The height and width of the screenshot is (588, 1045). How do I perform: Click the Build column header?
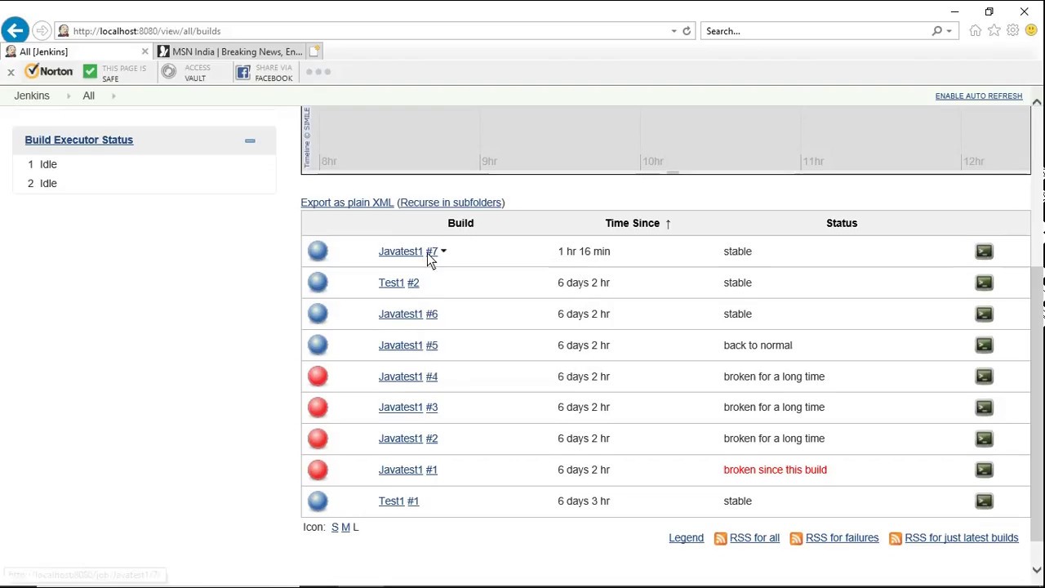[x=460, y=223]
